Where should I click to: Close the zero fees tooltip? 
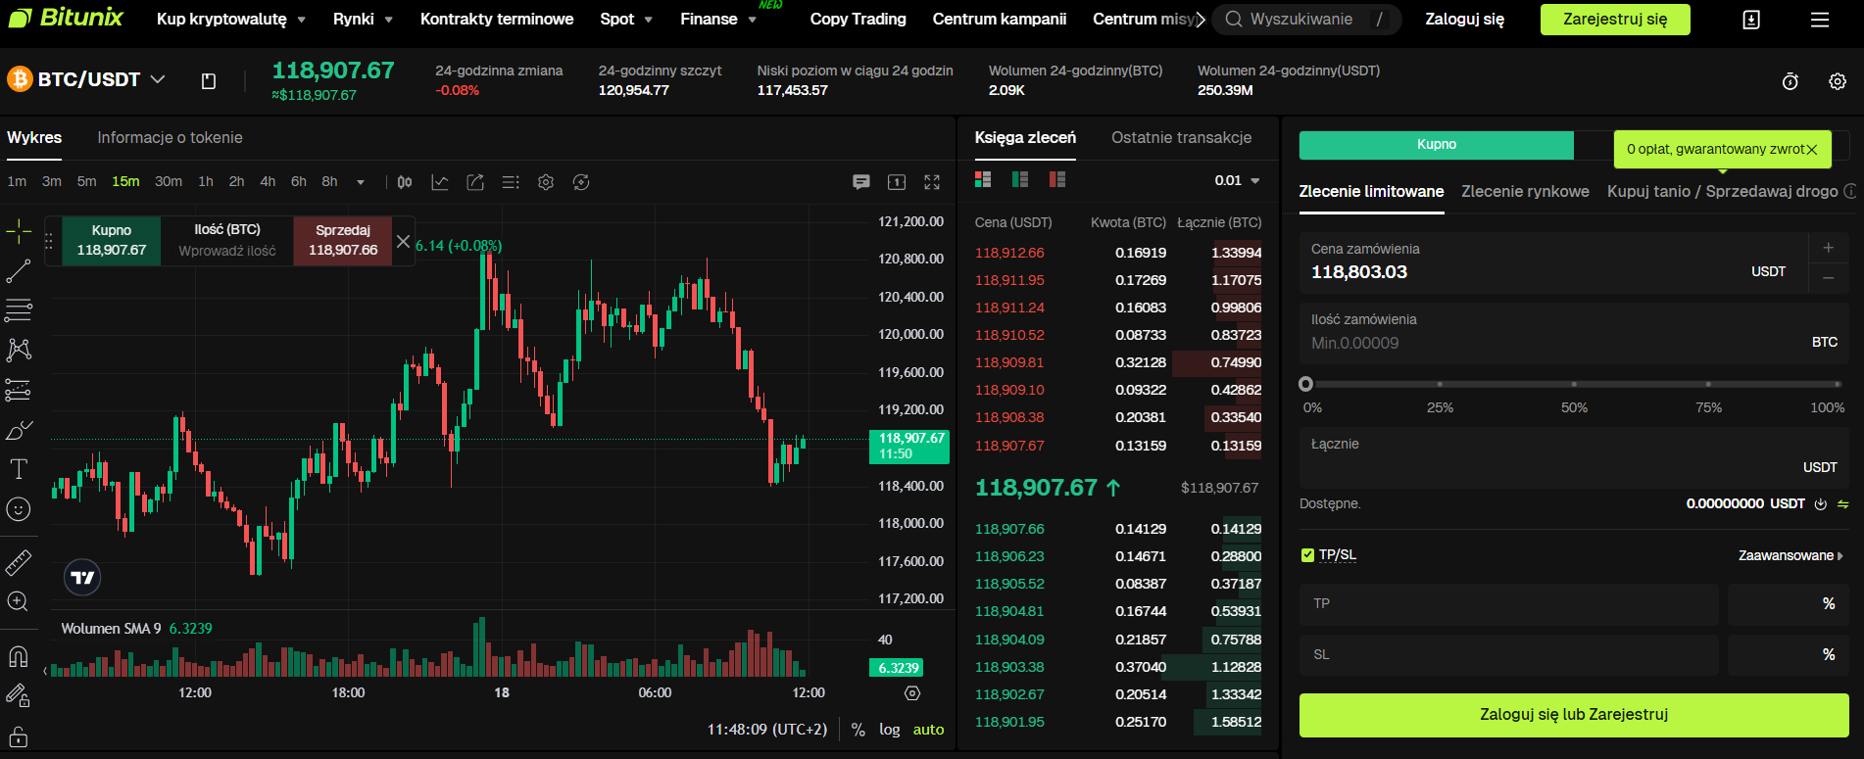pyautogui.click(x=1811, y=150)
